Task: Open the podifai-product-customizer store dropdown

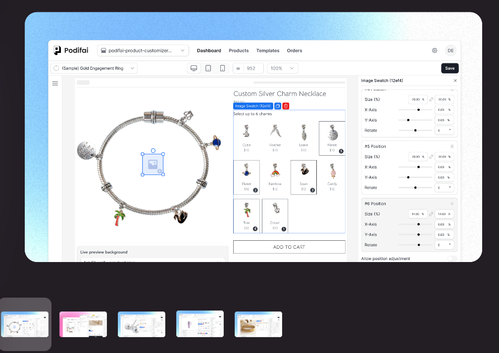Action: click(143, 50)
